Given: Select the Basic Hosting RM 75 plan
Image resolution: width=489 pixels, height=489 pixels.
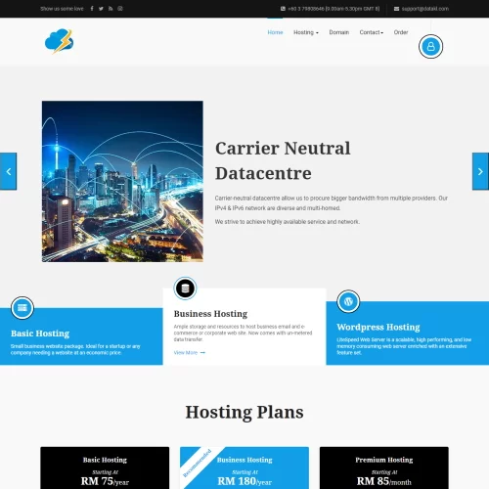Looking at the screenshot, I should [x=105, y=468].
